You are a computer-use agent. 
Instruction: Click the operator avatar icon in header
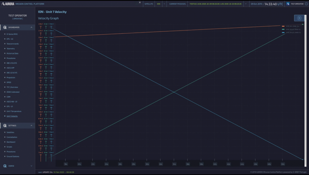pyautogui.click(x=288, y=4)
